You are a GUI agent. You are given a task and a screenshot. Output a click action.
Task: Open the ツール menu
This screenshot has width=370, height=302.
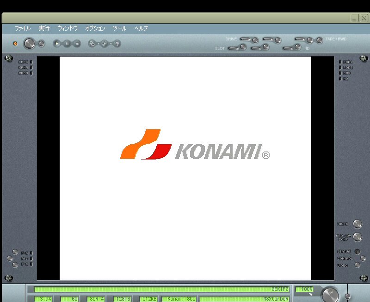click(120, 28)
